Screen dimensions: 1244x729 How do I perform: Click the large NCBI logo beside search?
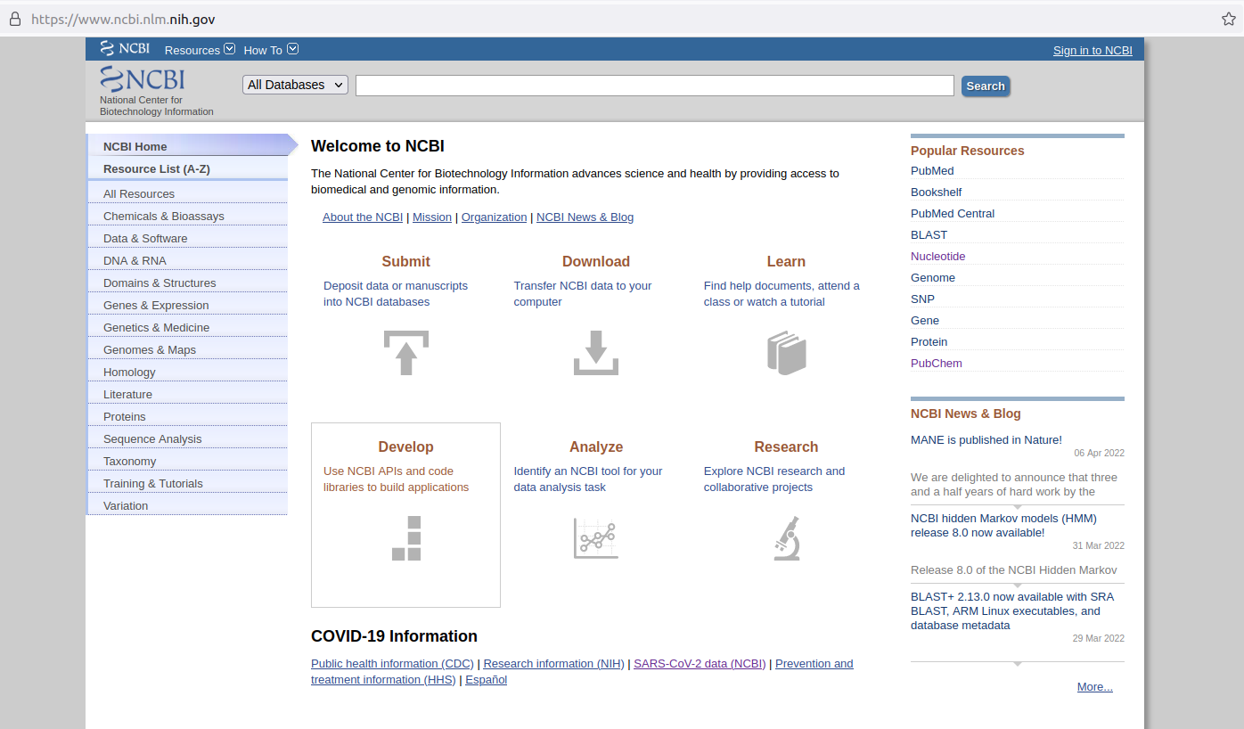click(x=143, y=79)
